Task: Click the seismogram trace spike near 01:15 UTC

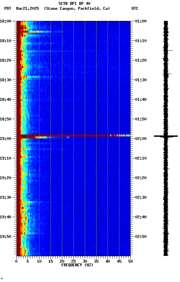Action: click(170, 50)
